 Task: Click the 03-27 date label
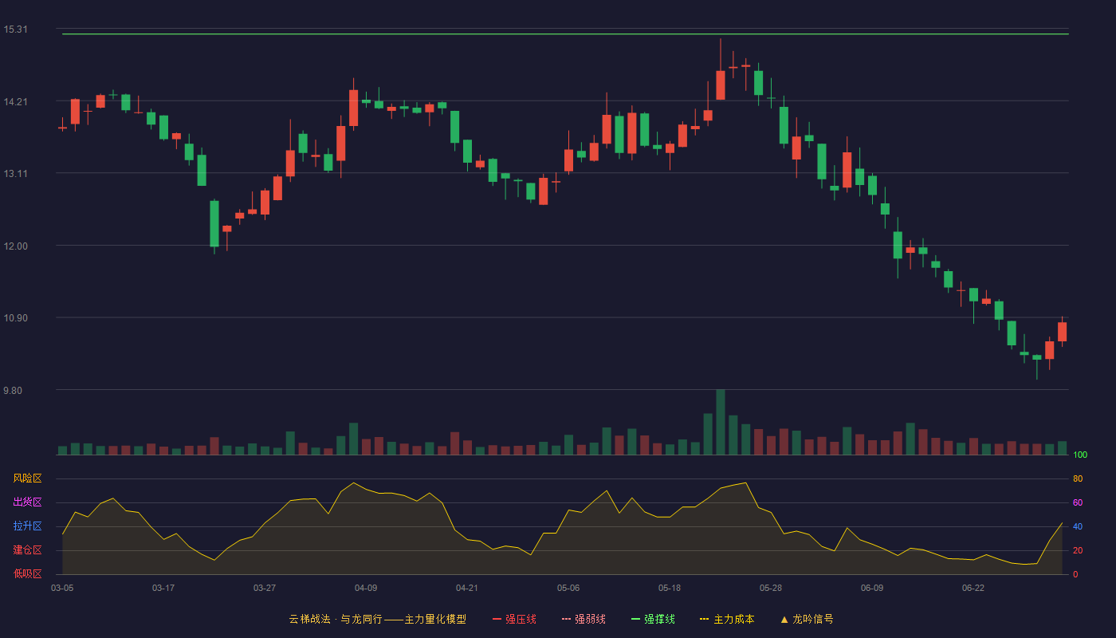265,588
